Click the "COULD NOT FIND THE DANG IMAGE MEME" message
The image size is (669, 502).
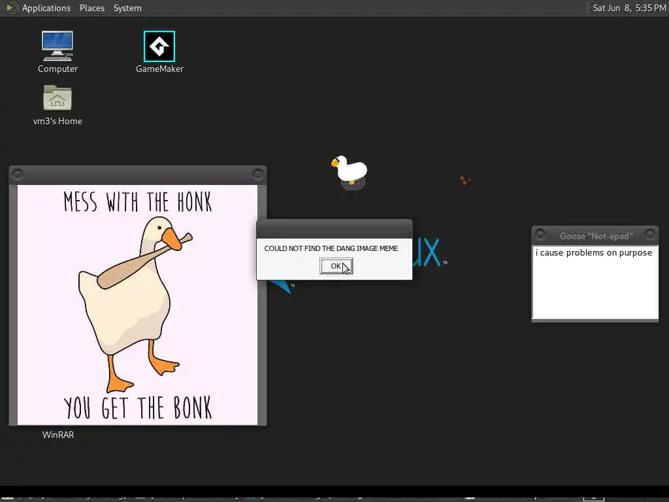[x=331, y=248]
